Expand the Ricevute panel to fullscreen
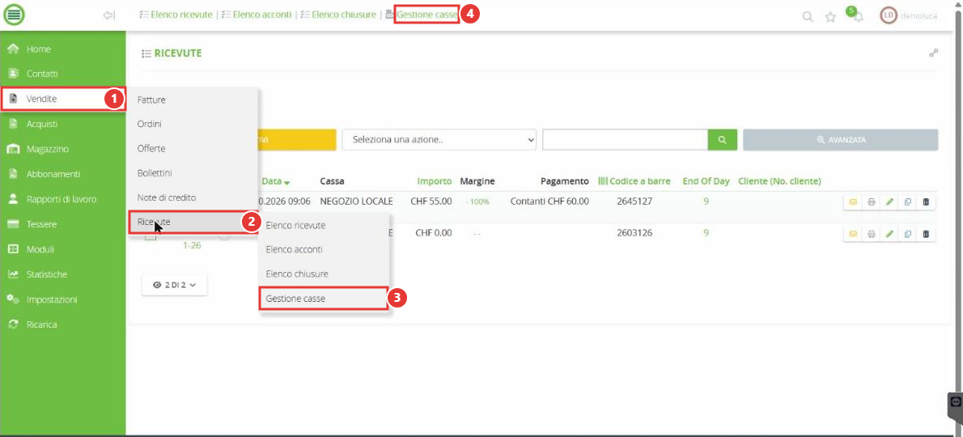Image resolution: width=963 pixels, height=437 pixels. [x=934, y=53]
